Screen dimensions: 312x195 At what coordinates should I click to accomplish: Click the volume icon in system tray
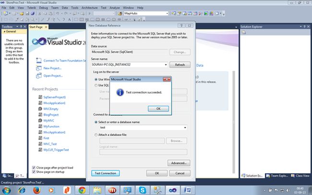point(288,190)
